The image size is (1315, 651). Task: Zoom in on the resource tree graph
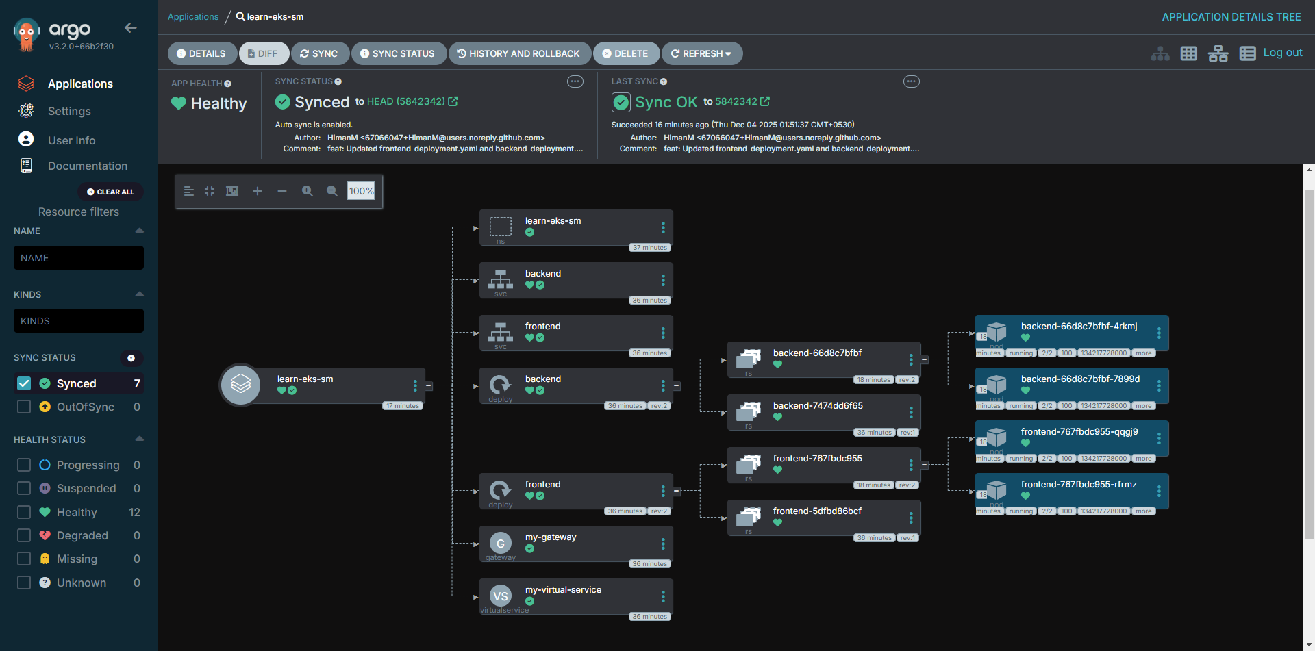[308, 191]
